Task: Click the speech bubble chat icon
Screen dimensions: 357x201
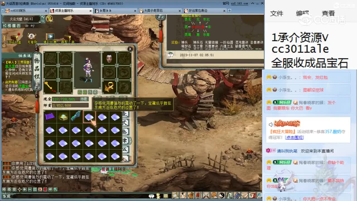Action: 165,196
